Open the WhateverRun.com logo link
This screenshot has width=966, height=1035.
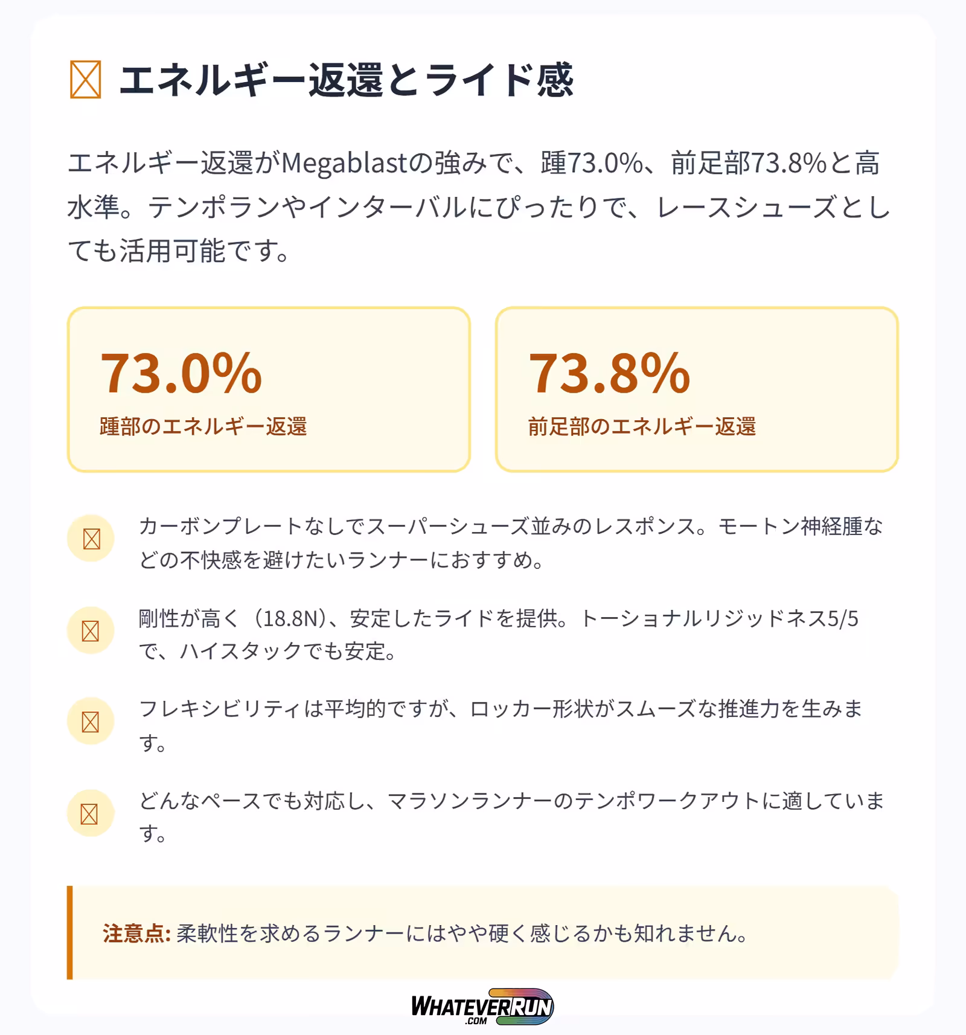pyautogui.click(x=482, y=1007)
